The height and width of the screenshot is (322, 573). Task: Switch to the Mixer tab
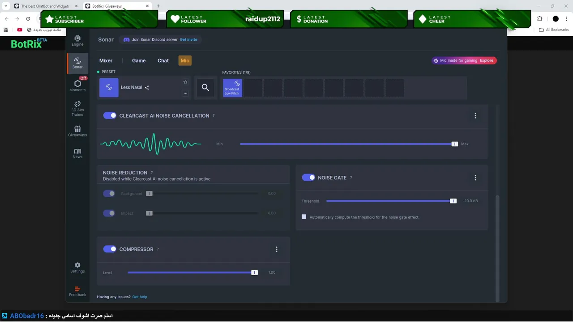pos(106,60)
